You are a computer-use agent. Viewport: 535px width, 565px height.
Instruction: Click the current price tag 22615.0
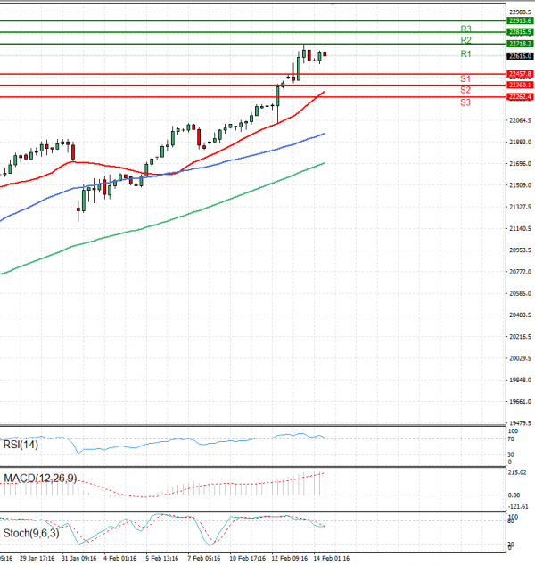pos(520,56)
